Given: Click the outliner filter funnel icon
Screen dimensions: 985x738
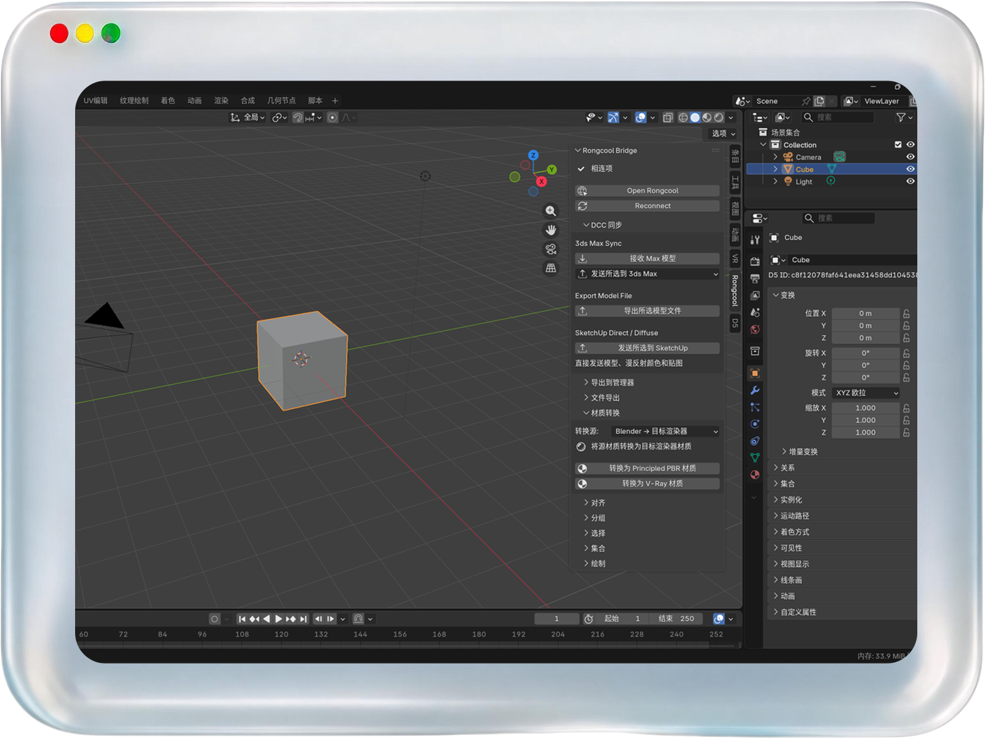Looking at the screenshot, I should [x=901, y=118].
